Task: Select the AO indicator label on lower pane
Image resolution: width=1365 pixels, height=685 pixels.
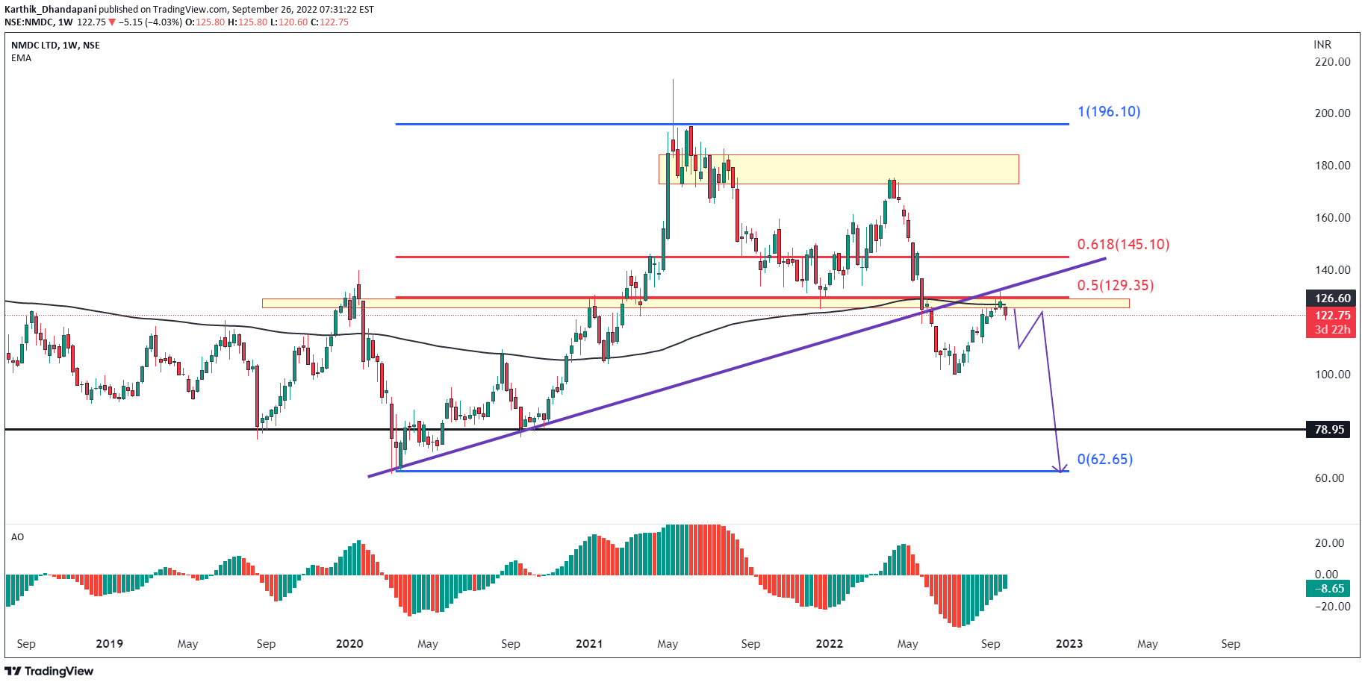Action: pyautogui.click(x=16, y=537)
